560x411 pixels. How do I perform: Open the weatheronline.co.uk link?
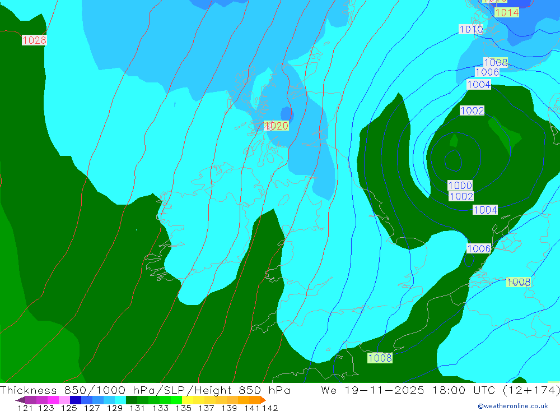(513, 406)
